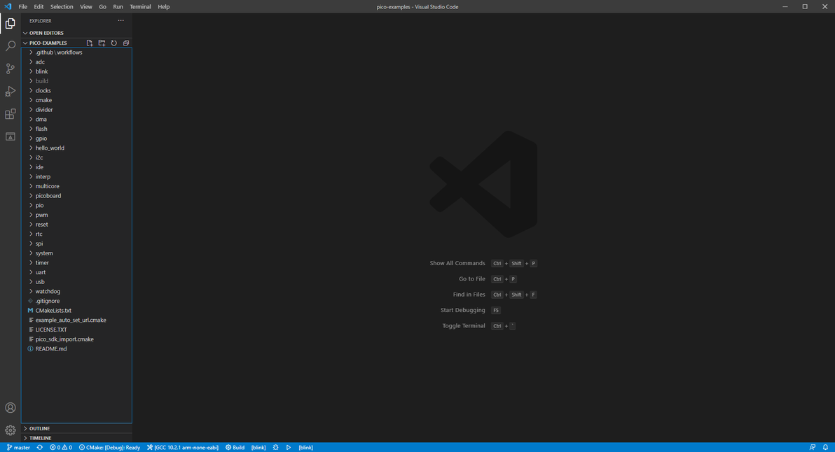Image resolution: width=835 pixels, height=452 pixels.
Task: Open example_auto_set_url.cmake file
Action: tap(76, 320)
